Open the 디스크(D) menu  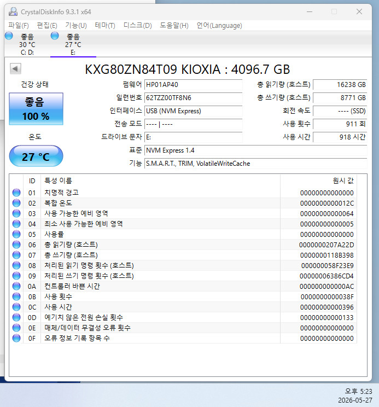[137, 25]
